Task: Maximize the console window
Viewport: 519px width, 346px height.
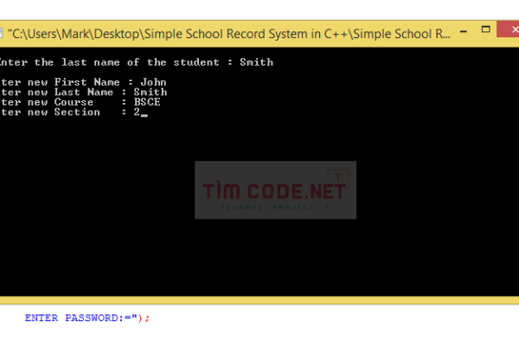Action: (485, 29)
